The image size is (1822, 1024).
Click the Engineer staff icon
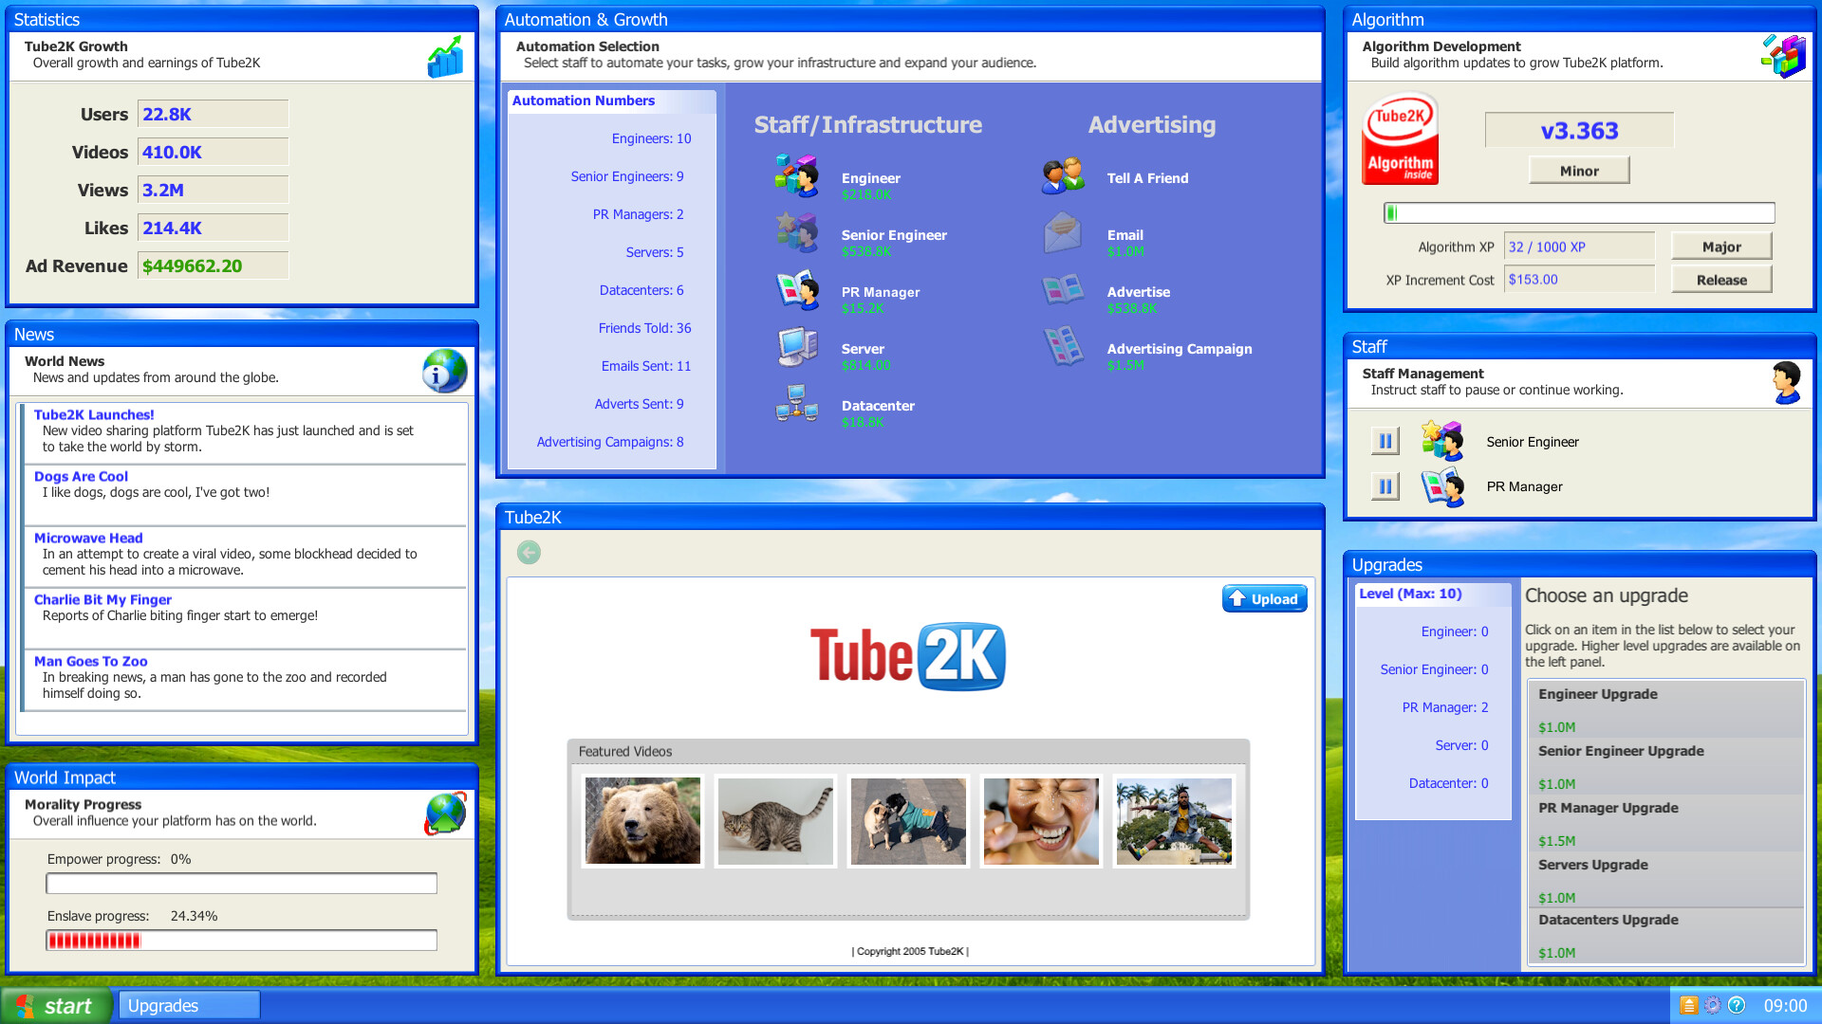pos(797,176)
